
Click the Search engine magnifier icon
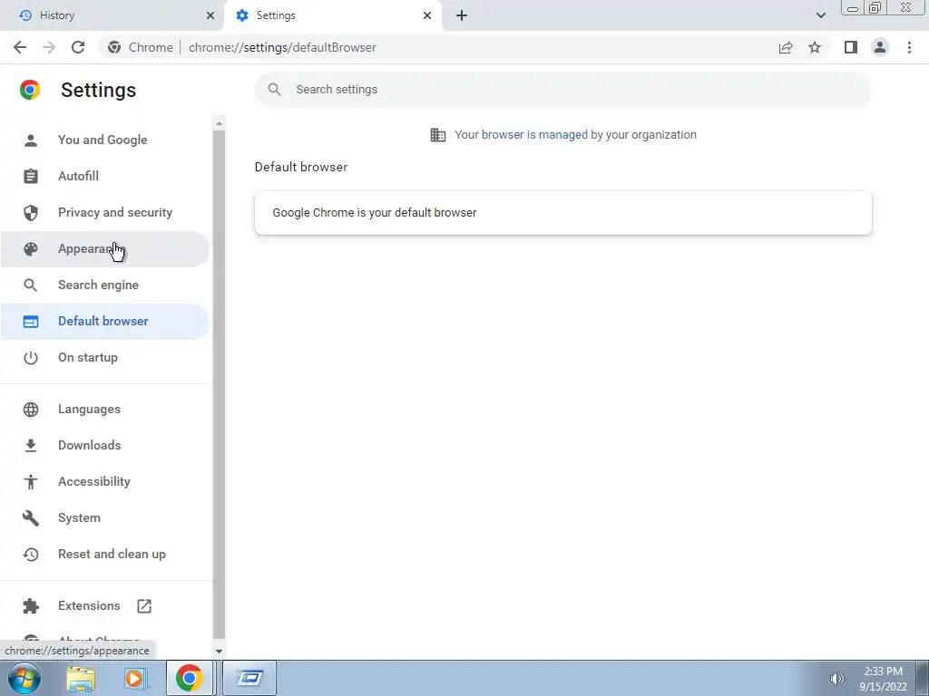pyautogui.click(x=30, y=285)
